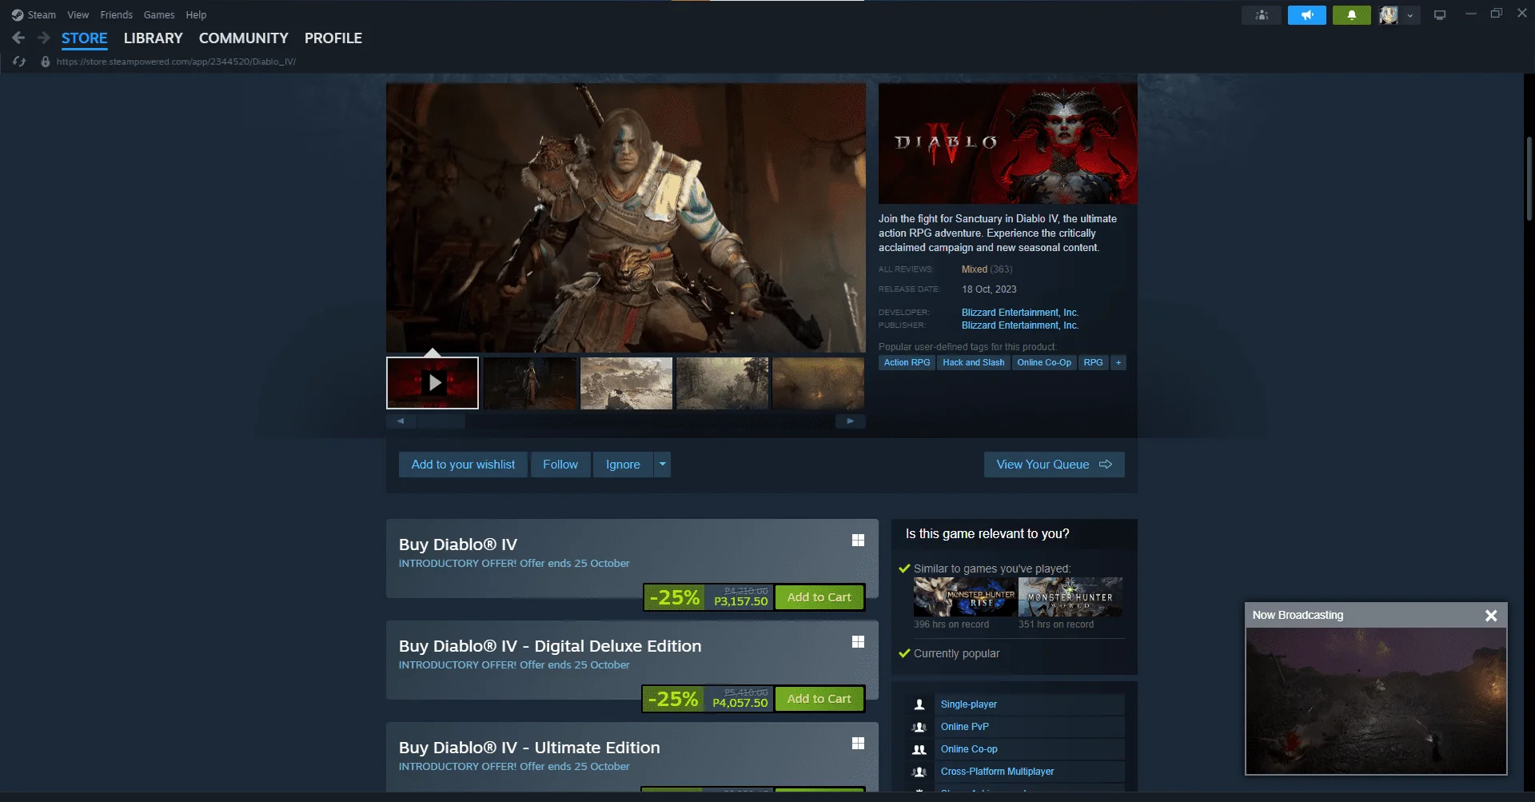Click the padlock icon beside the URL
The height and width of the screenshot is (802, 1535).
coord(46,62)
